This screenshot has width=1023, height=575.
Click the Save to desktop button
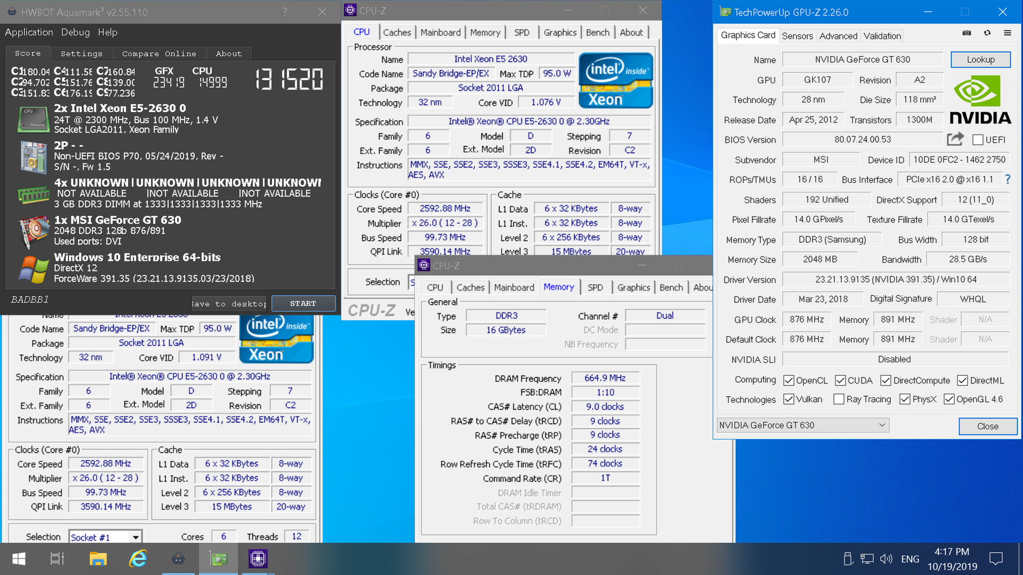tap(229, 303)
